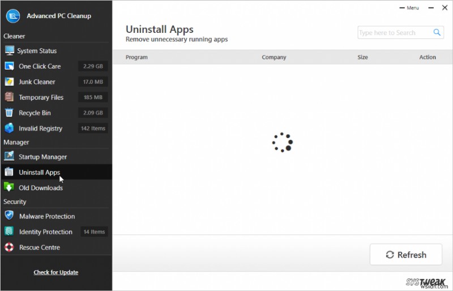Click the 2.29 GB badge
The width and height of the screenshot is (453, 291).
coord(93,66)
